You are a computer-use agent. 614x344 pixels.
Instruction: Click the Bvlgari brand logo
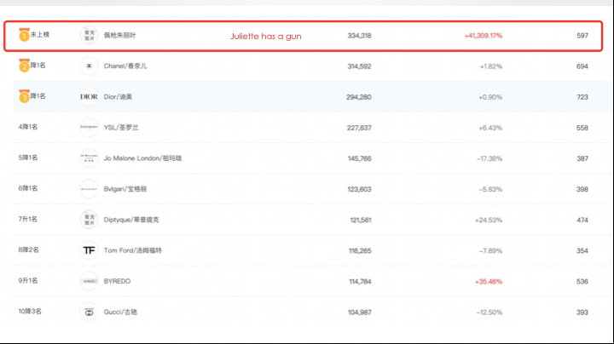point(89,189)
